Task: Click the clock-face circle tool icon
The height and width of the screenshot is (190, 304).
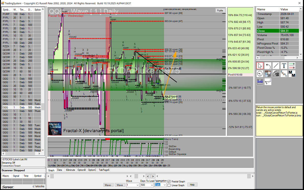Action: coord(260,74)
